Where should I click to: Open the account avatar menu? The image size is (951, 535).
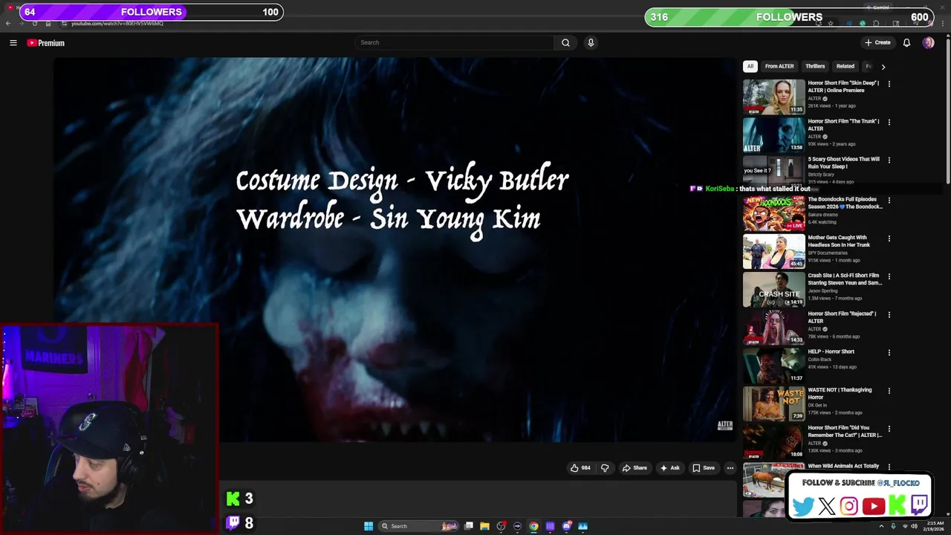928,42
